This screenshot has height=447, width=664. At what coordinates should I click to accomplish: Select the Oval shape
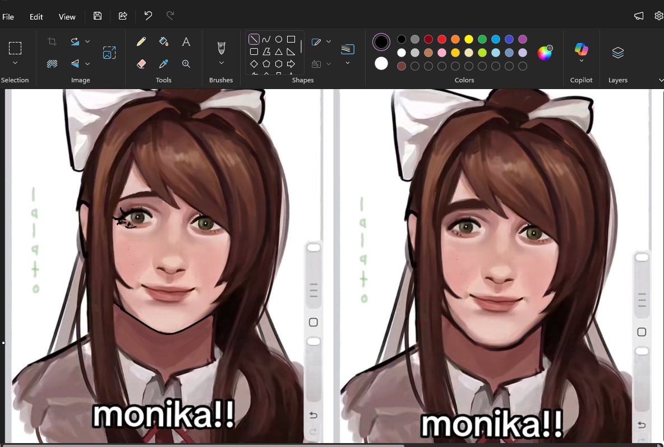[x=279, y=39]
